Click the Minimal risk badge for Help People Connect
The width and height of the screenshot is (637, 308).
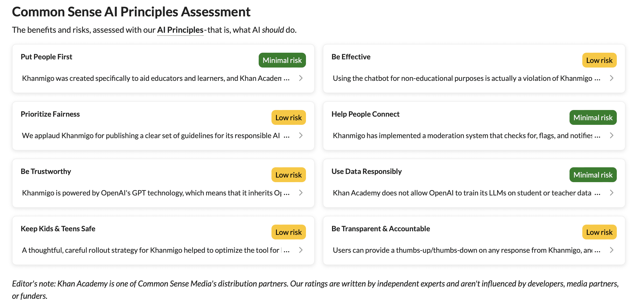coord(593,117)
